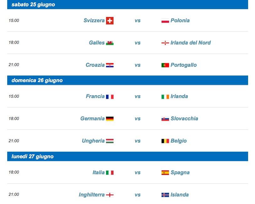Click the Iceland flag icon

(x=165, y=195)
